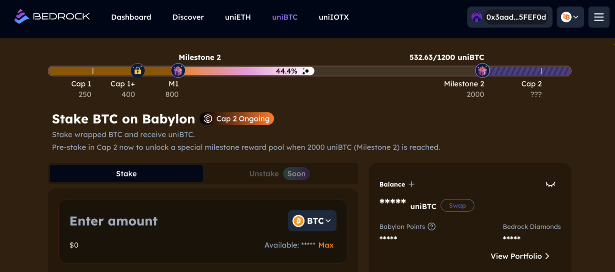
Task: Open the uniETH tab
Action: pyautogui.click(x=238, y=17)
